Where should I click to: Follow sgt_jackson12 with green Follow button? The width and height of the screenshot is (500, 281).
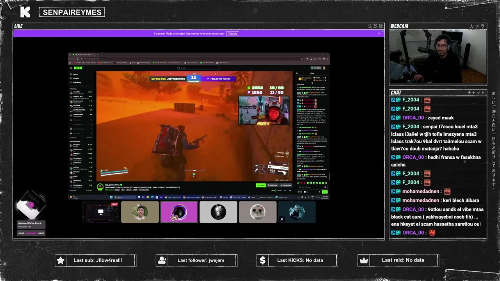[x=261, y=185]
